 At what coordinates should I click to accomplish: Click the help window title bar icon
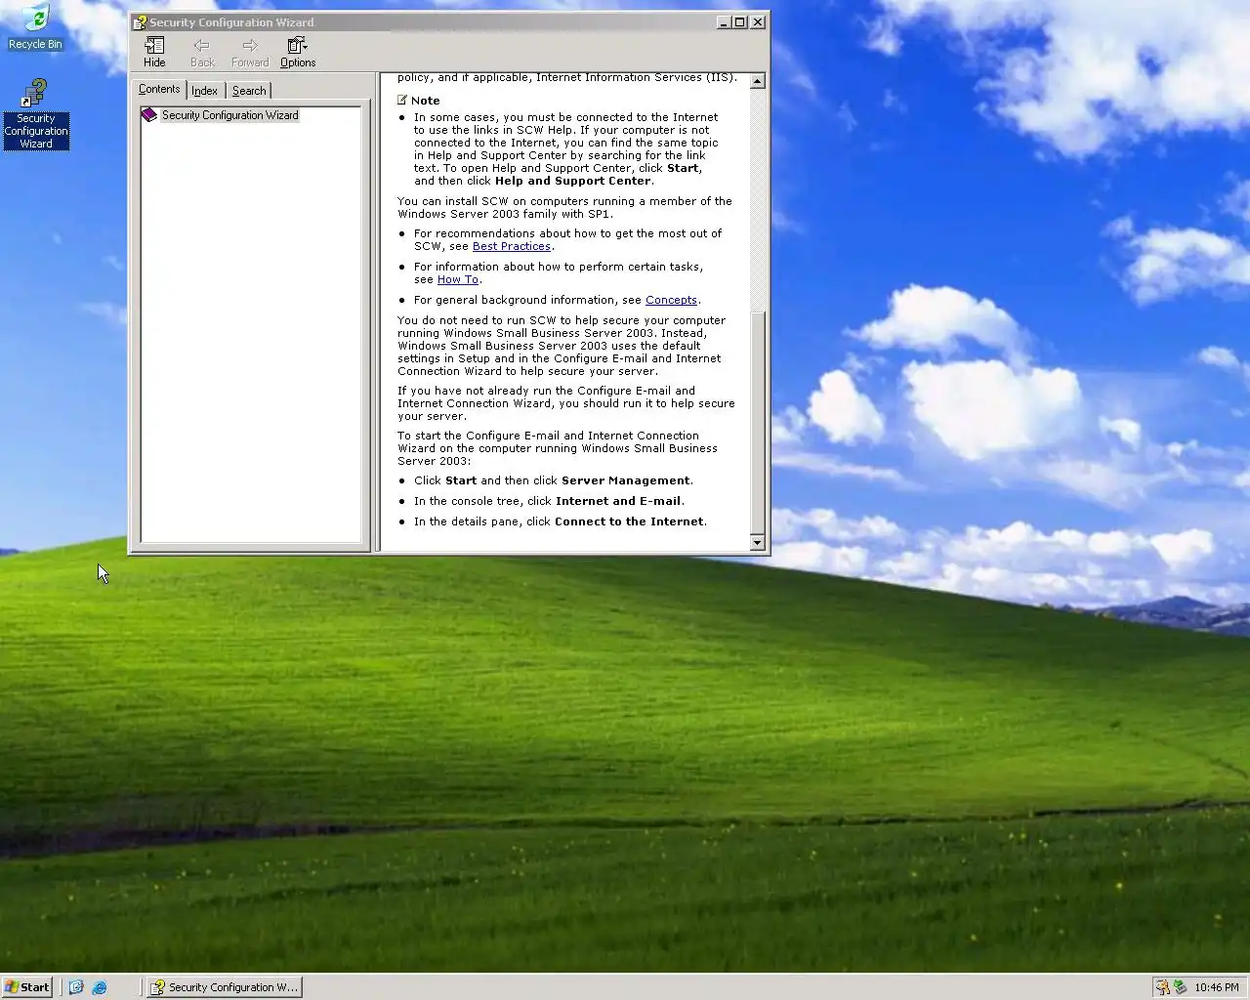140,22
